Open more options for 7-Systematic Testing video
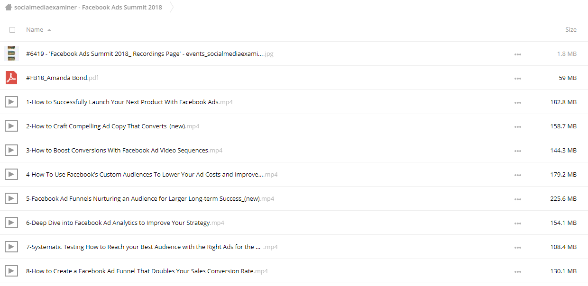 pyautogui.click(x=518, y=248)
